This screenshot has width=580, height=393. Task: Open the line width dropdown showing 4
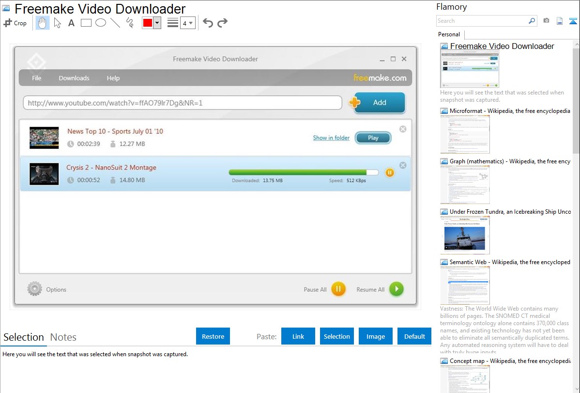[x=188, y=23]
